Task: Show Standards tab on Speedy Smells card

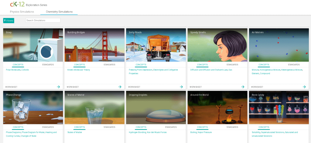Action: [x=232, y=65]
